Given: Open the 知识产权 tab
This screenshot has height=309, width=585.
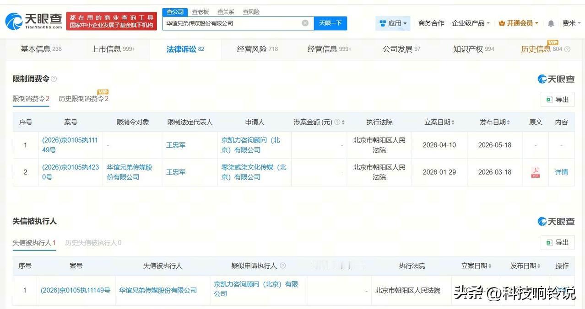Looking at the screenshot, I should [x=473, y=49].
